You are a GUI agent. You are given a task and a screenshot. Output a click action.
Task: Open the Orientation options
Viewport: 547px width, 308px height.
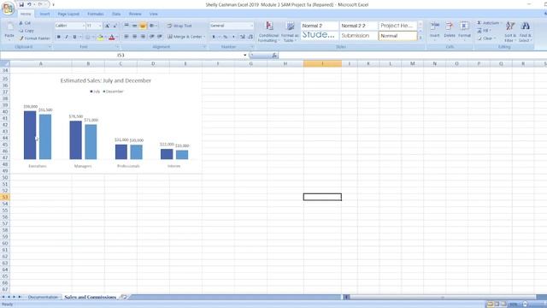tap(152, 26)
